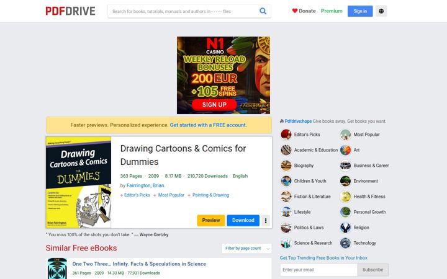
Task: Open the three-dot book options menu
Action: click(x=266, y=221)
